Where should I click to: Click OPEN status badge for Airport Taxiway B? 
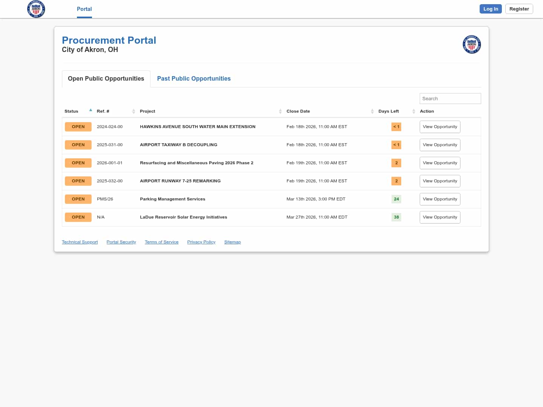78,145
